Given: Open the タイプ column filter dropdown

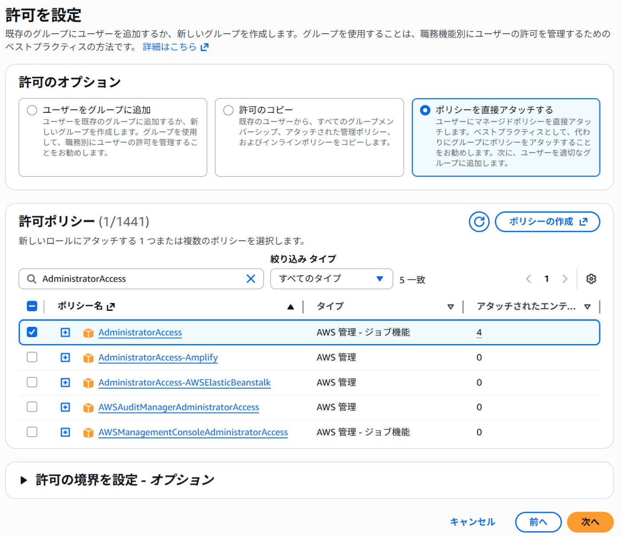Looking at the screenshot, I should [451, 306].
